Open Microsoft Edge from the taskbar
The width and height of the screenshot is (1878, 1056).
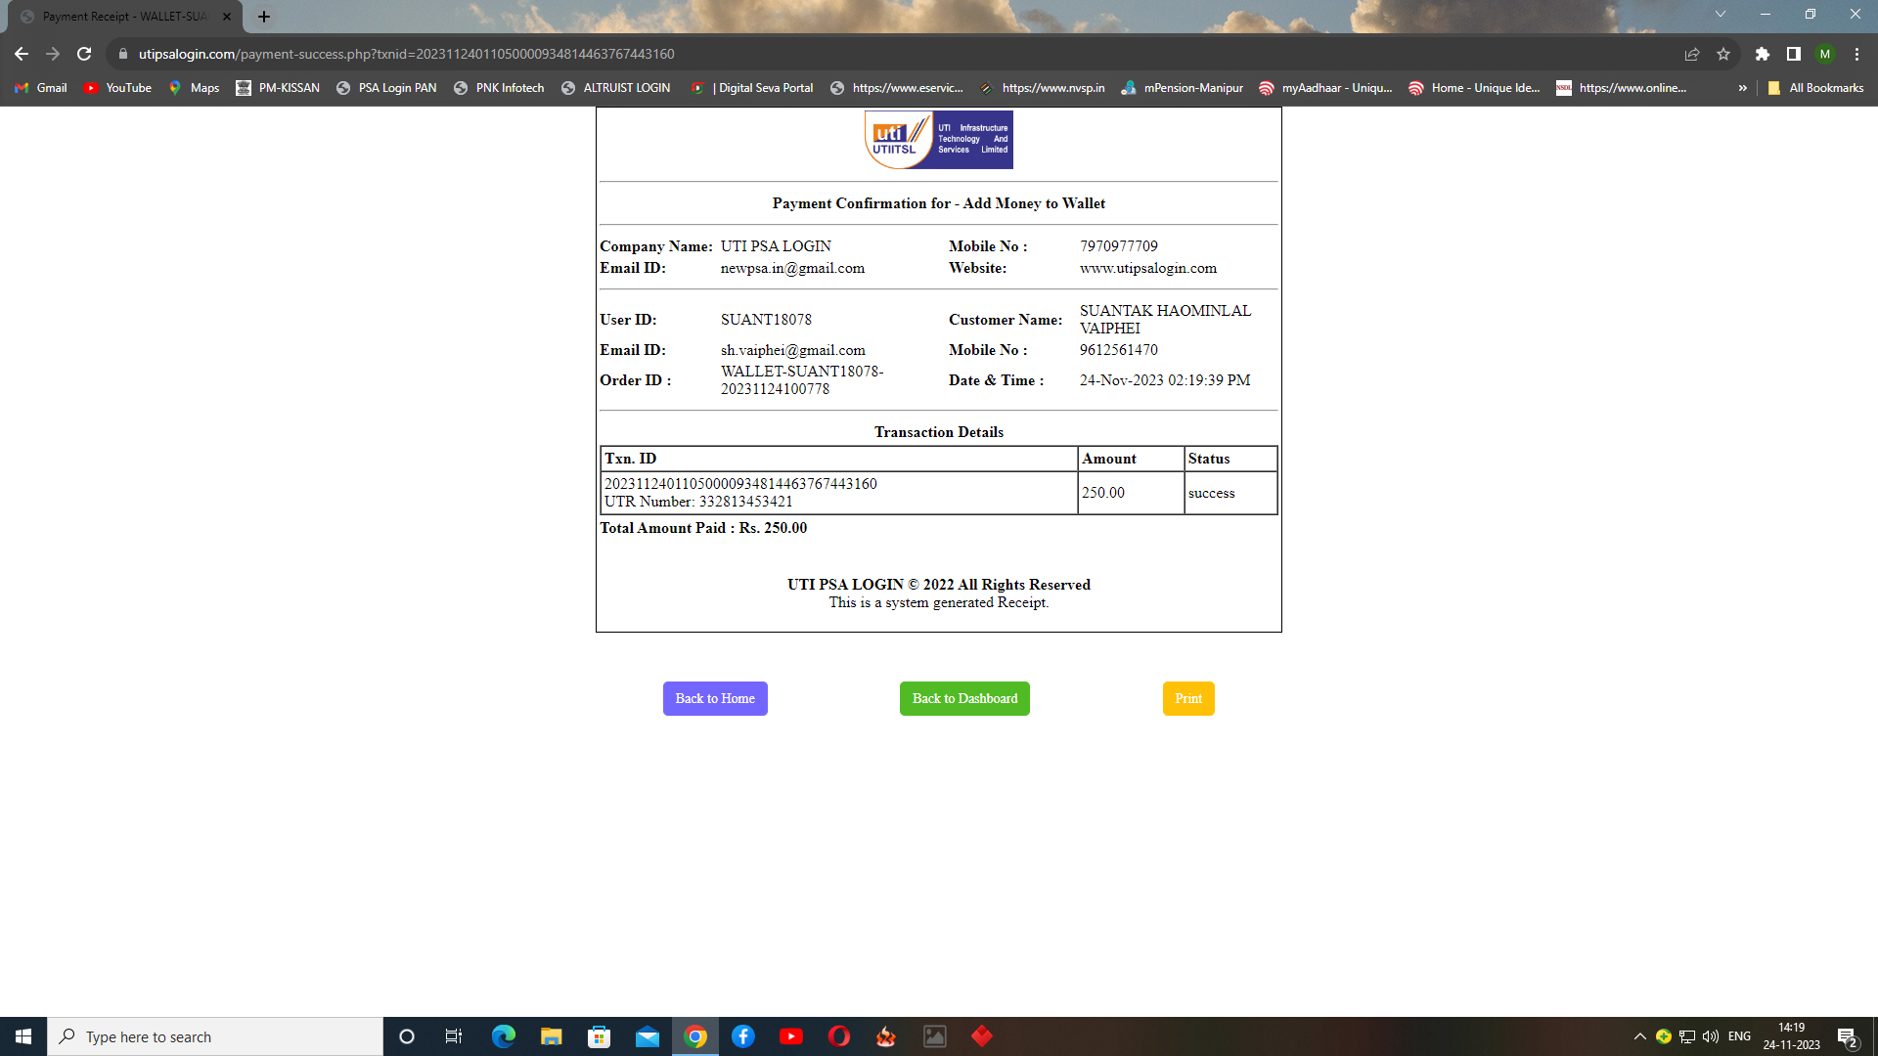pos(503,1036)
